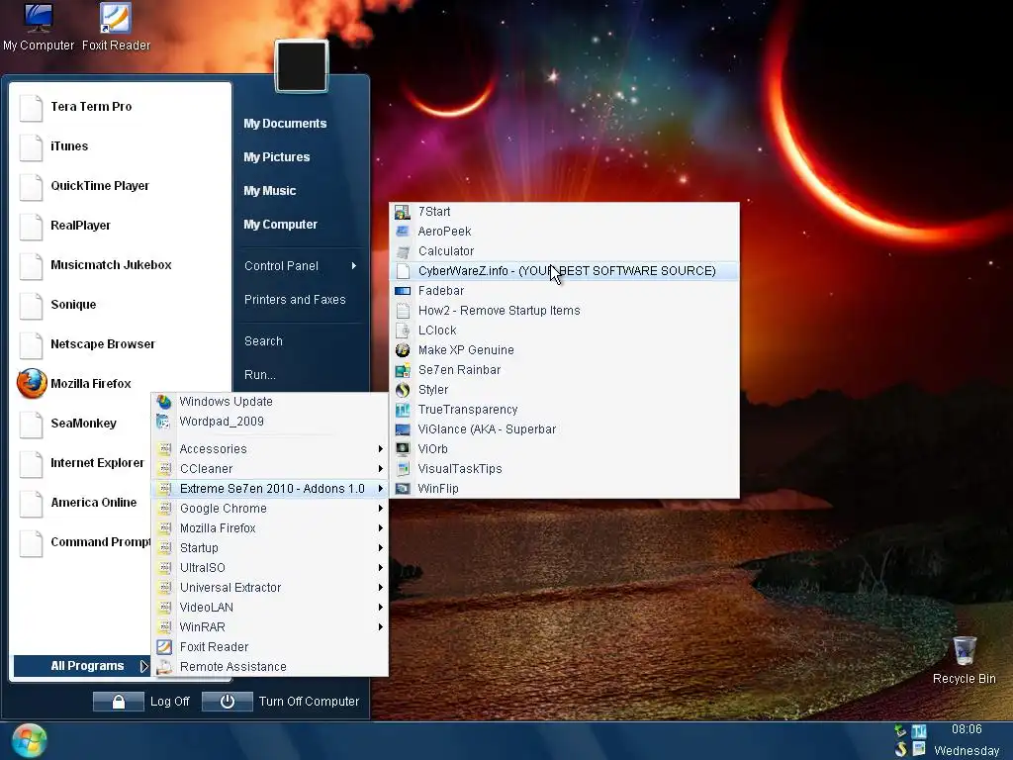Click the TrueTransparency tray icon

pos(919,731)
